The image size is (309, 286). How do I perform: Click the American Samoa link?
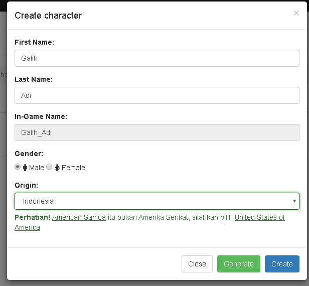click(x=79, y=217)
